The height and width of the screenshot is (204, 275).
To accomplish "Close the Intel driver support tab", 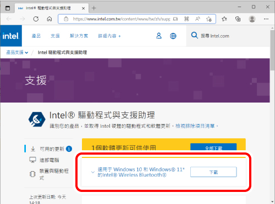I will pos(83,8).
